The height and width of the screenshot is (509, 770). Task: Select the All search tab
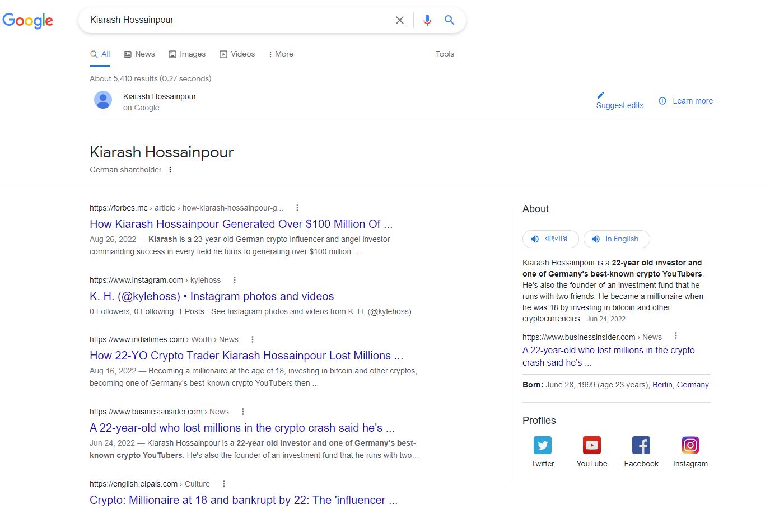100,54
